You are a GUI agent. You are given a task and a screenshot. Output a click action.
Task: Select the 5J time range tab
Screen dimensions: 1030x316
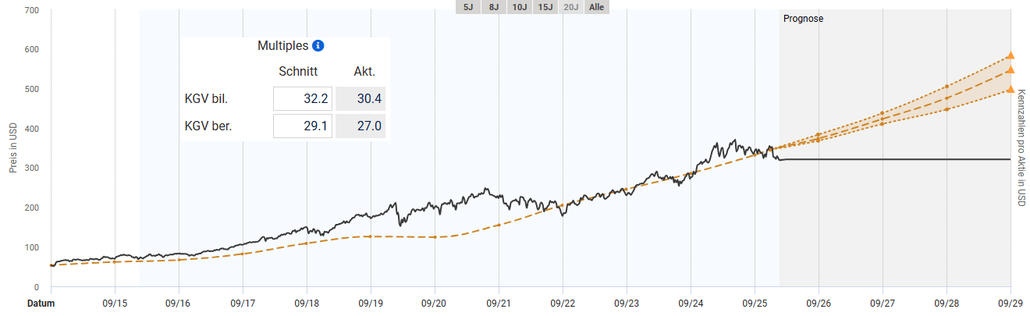click(467, 7)
